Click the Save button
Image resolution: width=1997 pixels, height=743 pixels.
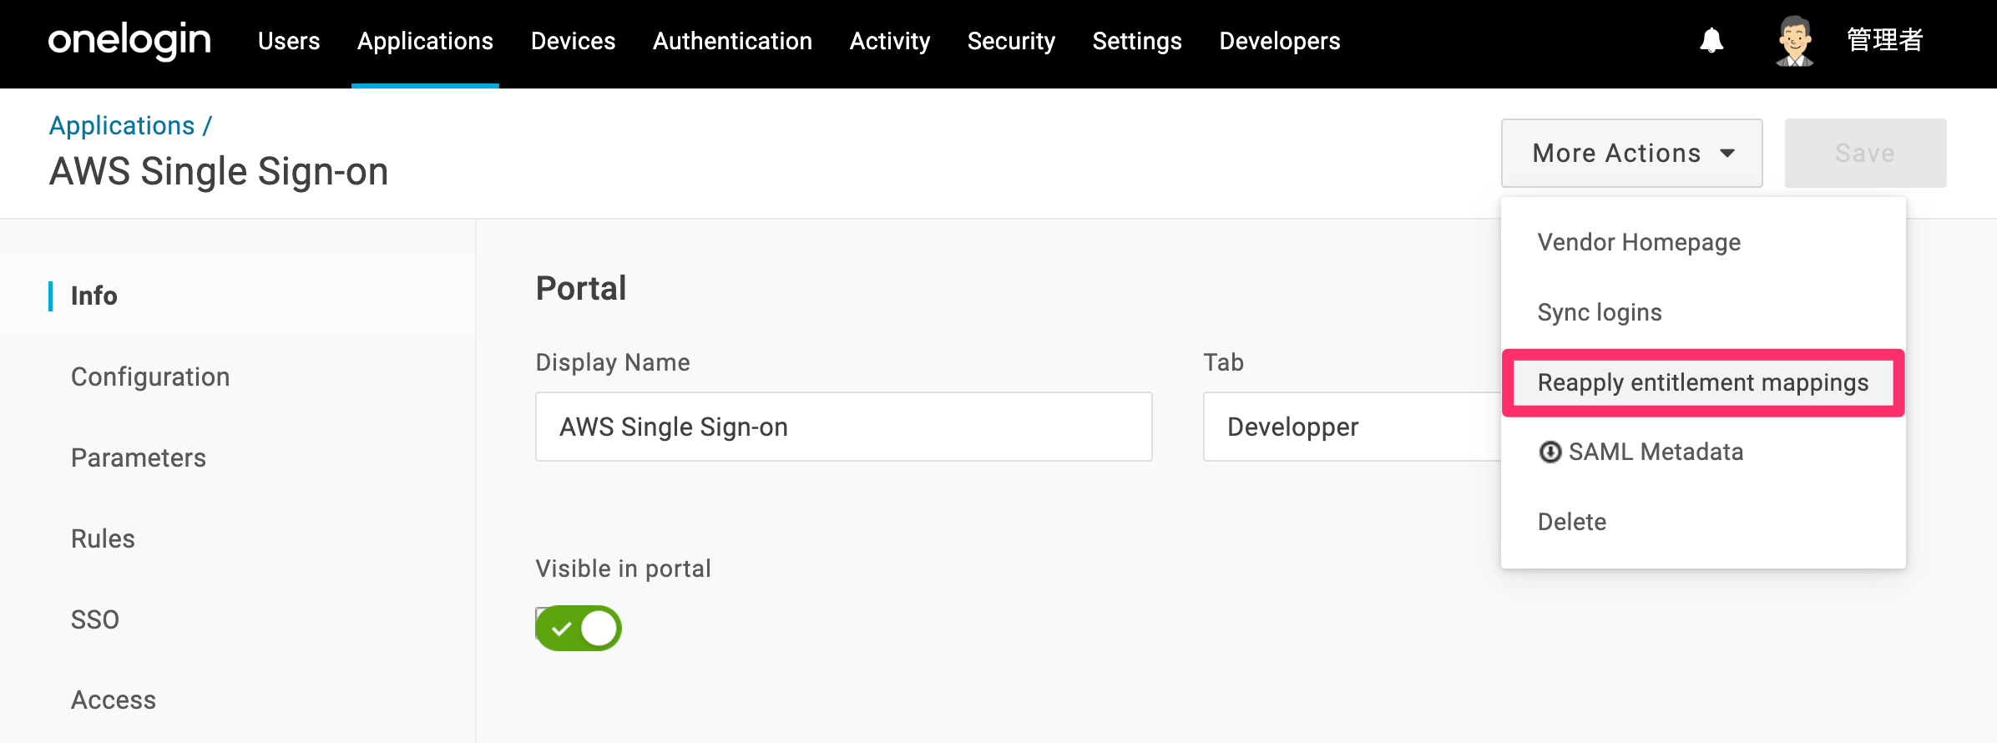[x=1865, y=153]
